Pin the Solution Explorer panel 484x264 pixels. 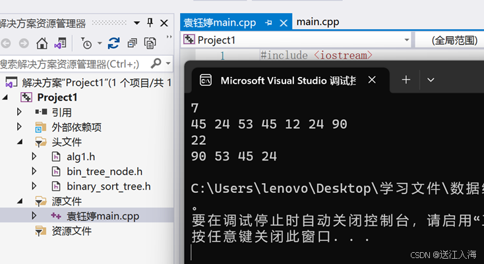(x=150, y=23)
